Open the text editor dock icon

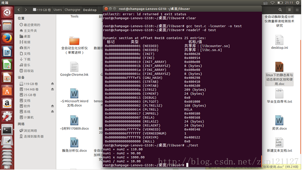click(x=7, y=141)
